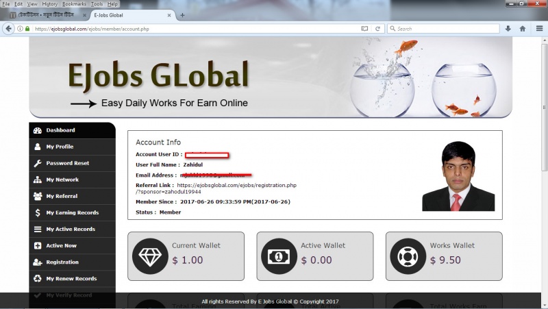Click the browser Search box
This screenshot has height=309, width=548.
(443, 29)
